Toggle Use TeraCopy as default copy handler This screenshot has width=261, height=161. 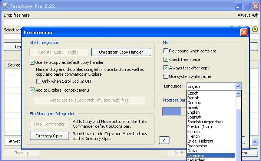click(32, 62)
